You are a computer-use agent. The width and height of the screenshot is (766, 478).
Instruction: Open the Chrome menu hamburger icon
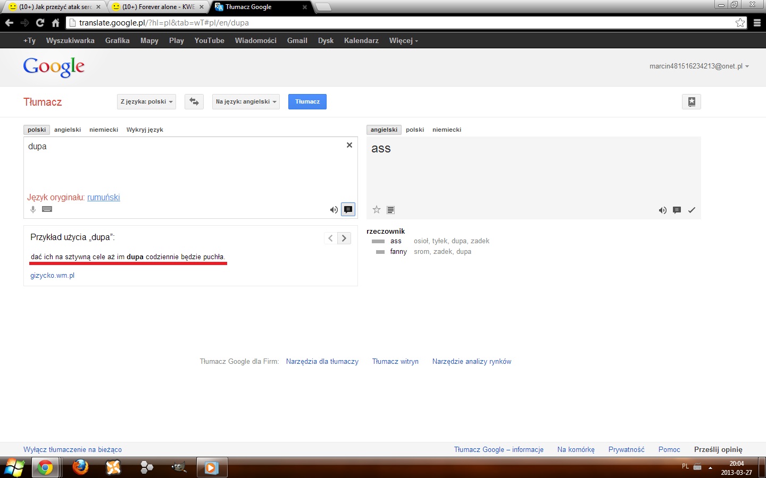click(757, 23)
